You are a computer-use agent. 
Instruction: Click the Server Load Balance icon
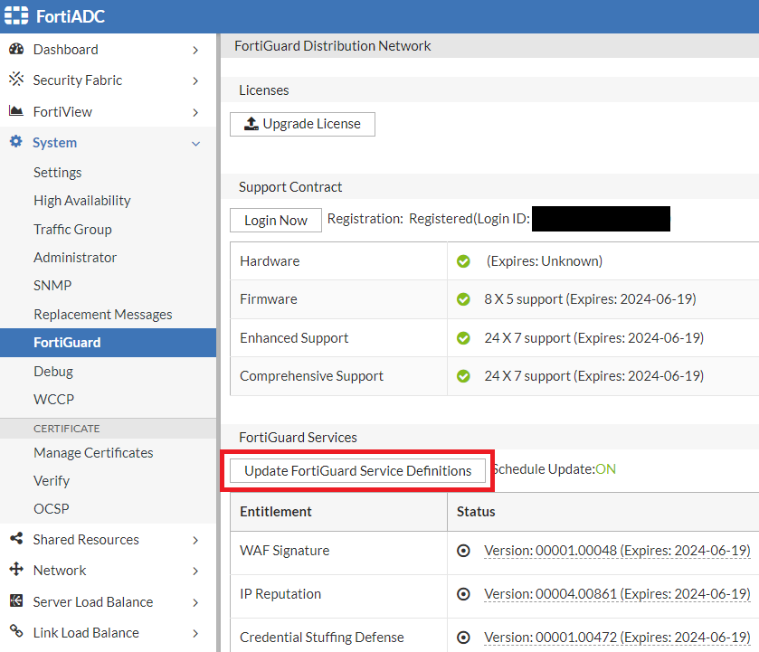[x=16, y=602]
